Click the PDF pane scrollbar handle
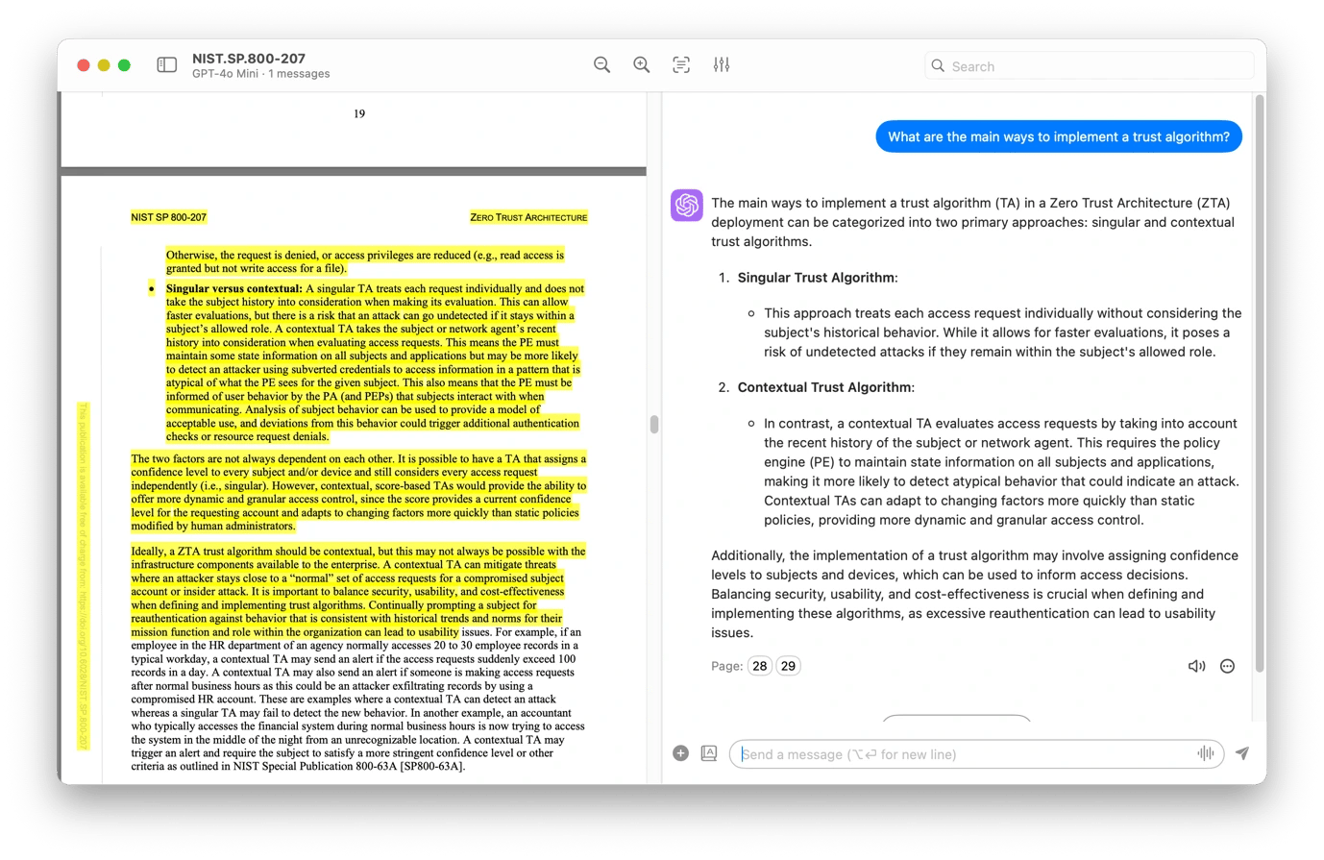The height and width of the screenshot is (860, 1324). (x=654, y=424)
